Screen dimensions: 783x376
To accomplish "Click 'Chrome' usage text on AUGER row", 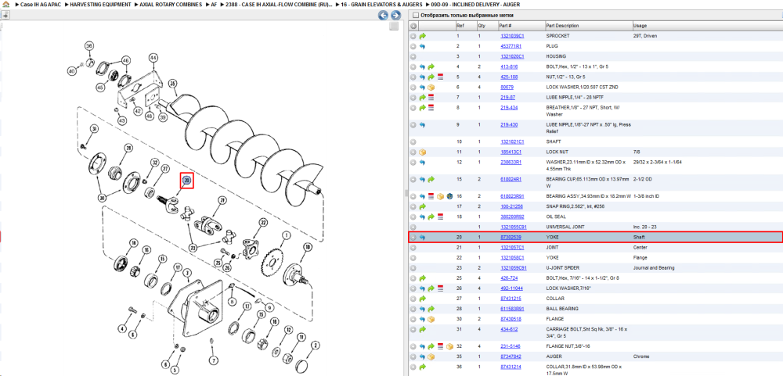I will point(641,356).
